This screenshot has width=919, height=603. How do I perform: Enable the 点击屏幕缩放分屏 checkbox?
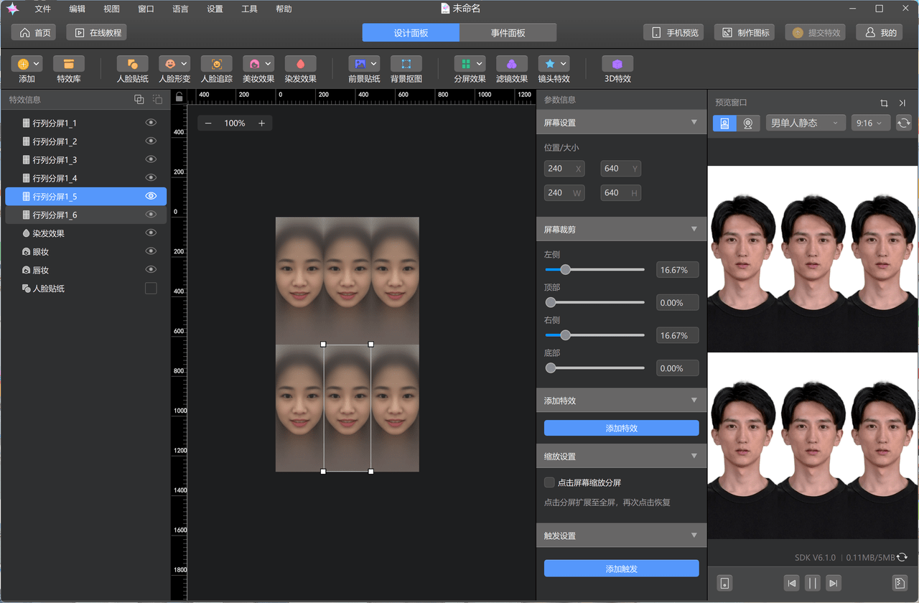(x=549, y=482)
